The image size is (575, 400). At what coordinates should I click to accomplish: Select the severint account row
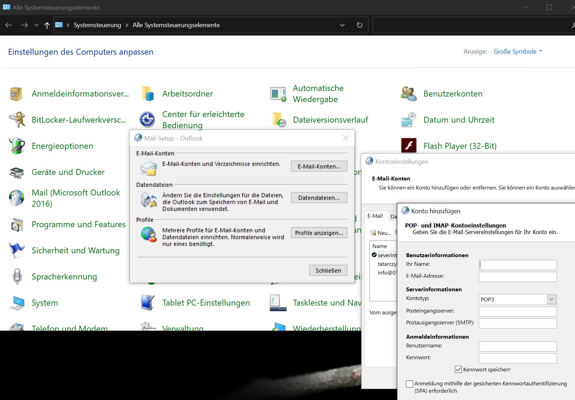coord(384,255)
